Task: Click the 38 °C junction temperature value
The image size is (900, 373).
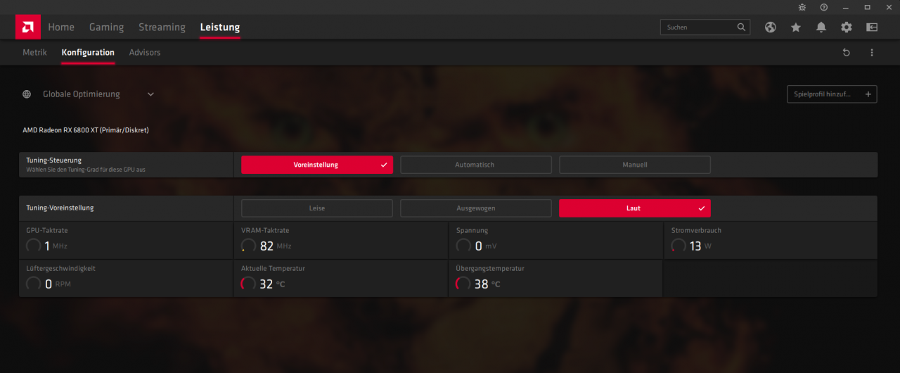Action: coord(487,284)
